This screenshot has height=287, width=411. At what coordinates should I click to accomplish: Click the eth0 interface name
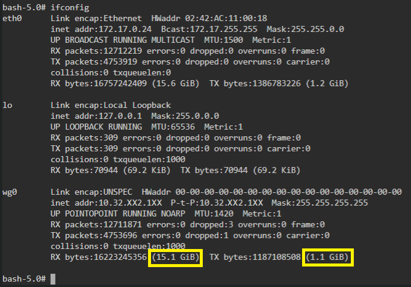pos(12,18)
